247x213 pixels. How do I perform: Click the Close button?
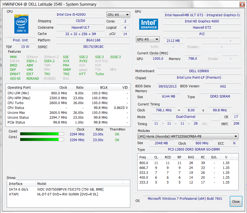pyautogui.click(x=236, y=201)
